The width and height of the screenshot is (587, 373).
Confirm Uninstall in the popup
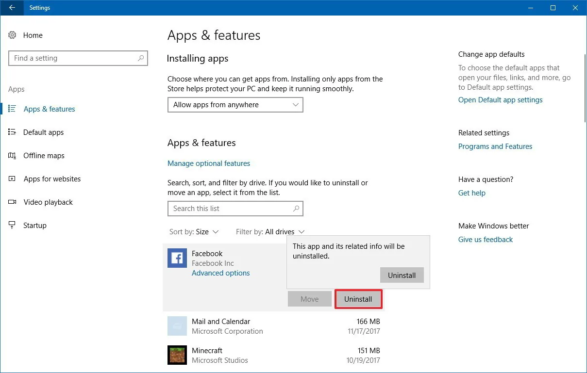point(402,275)
